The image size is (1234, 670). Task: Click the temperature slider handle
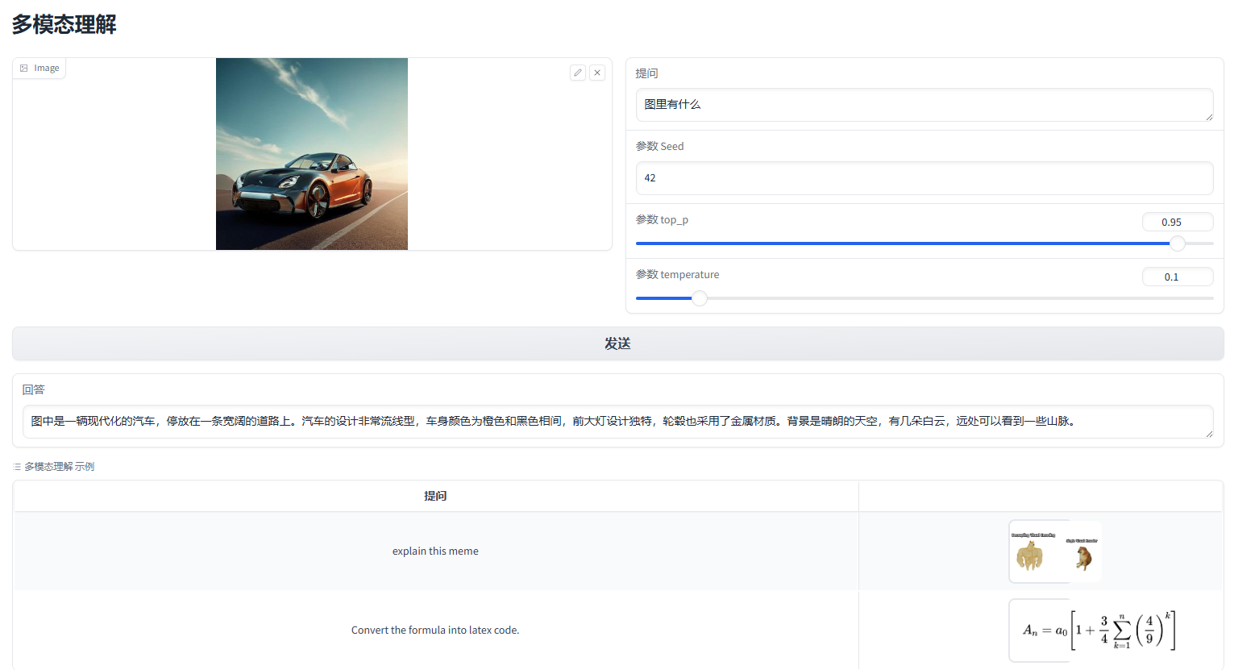point(700,298)
